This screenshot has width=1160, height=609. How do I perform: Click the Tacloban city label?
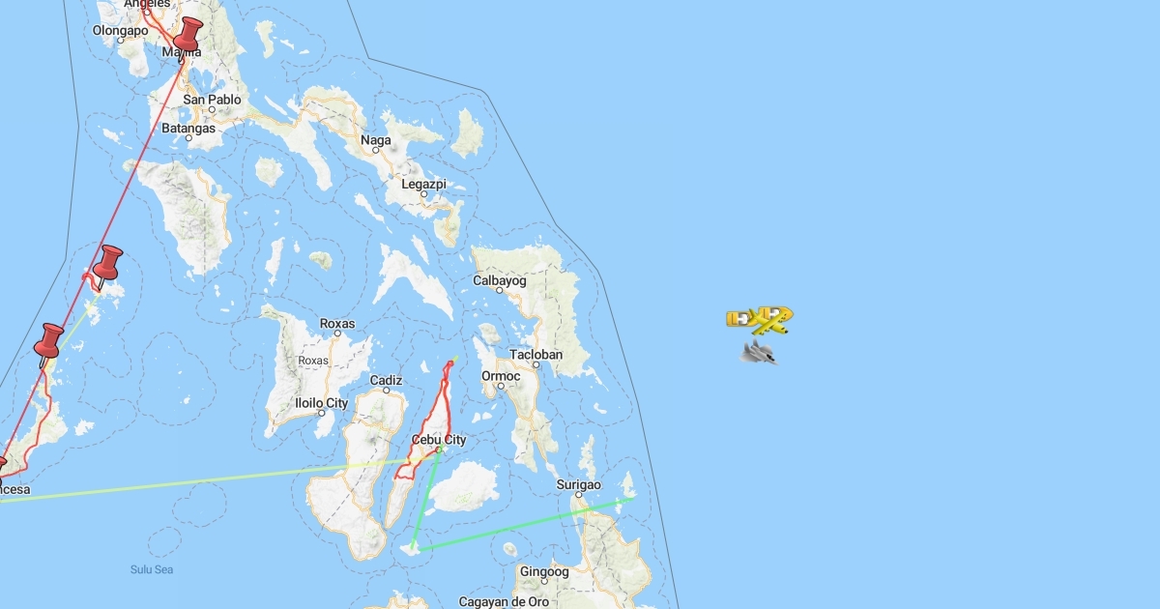[x=536, y=355]
